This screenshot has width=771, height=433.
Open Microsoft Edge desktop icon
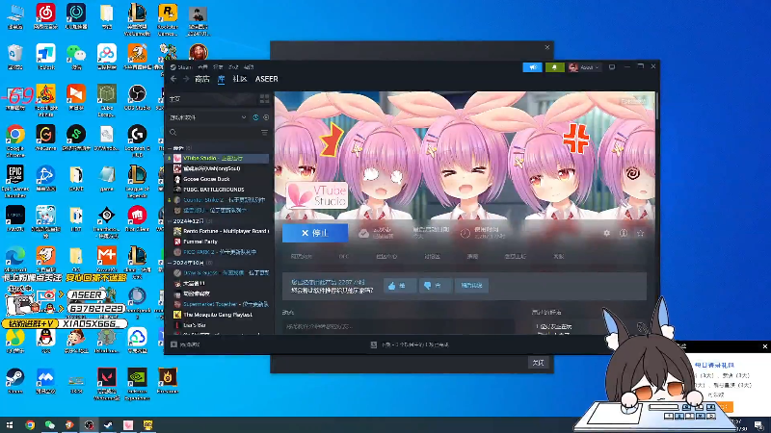click(x=15, y=259)
